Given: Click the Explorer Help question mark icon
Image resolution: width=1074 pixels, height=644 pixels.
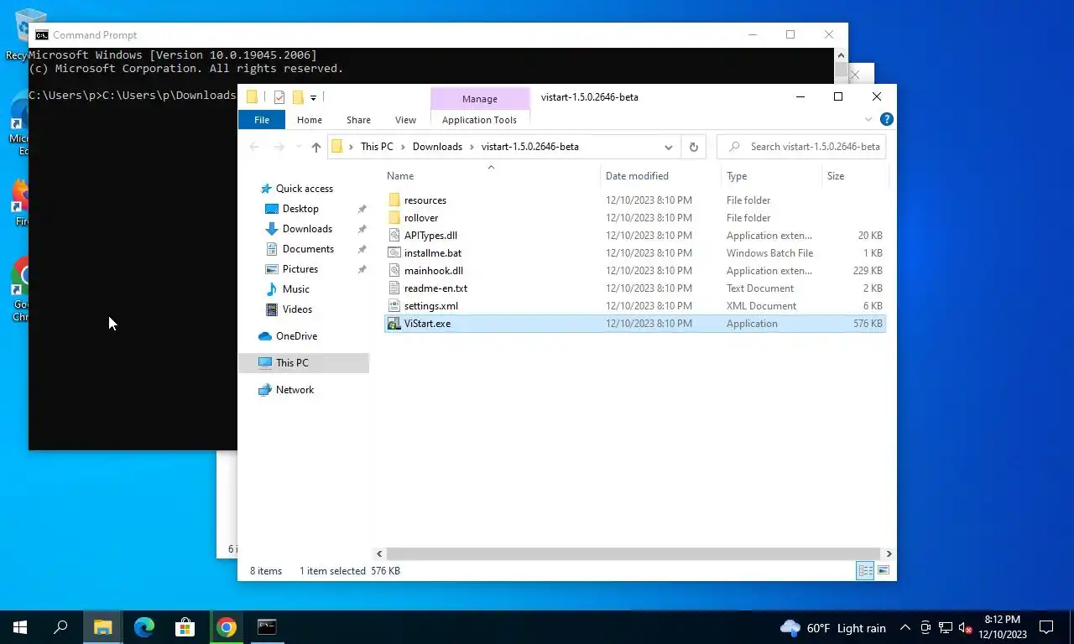Looking at the screenshot, I should point(886,120).
